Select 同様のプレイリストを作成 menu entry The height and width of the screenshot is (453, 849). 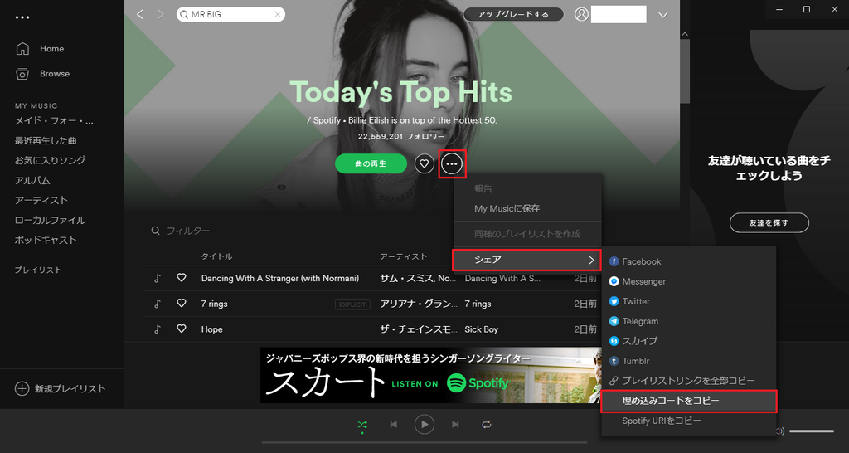[x=527, y=234]
